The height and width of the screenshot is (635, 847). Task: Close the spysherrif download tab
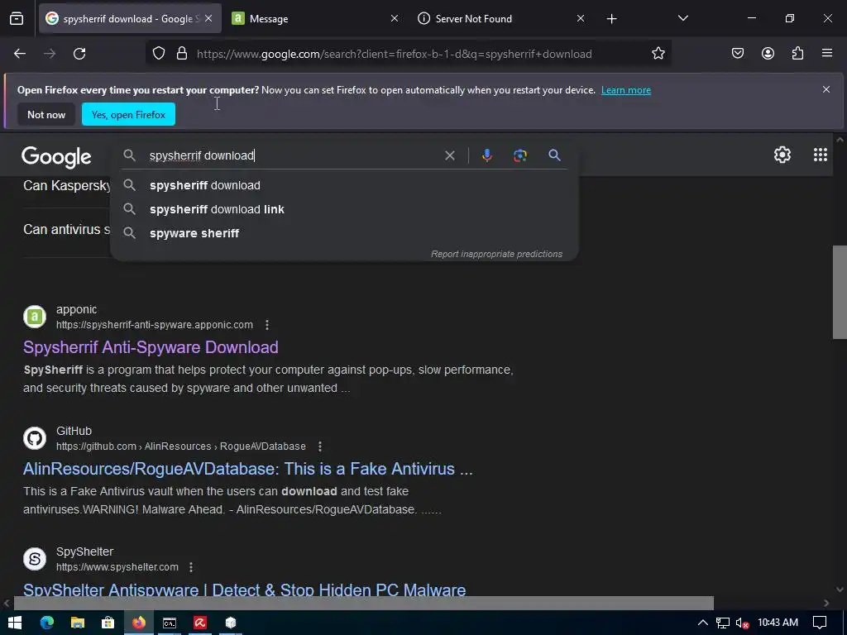click(x=208, y=19)
